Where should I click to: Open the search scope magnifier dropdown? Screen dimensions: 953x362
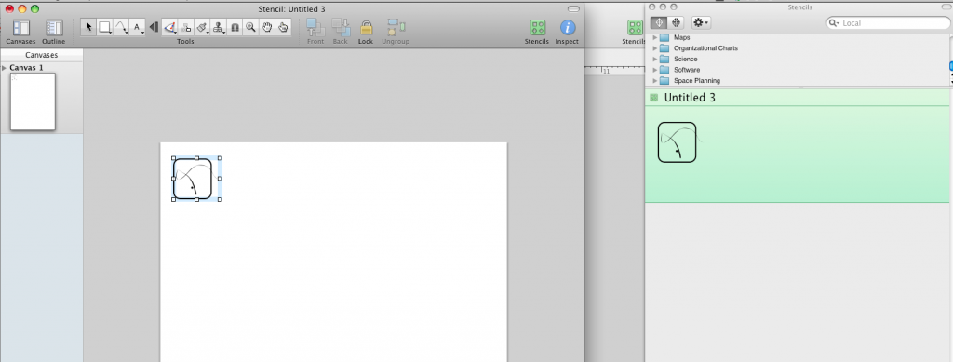pyautogui.click(x=834, y=23)
